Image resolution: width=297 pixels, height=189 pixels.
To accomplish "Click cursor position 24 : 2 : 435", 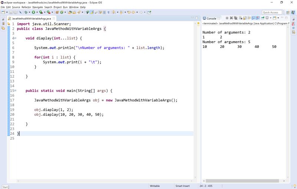I will (206, 186).
